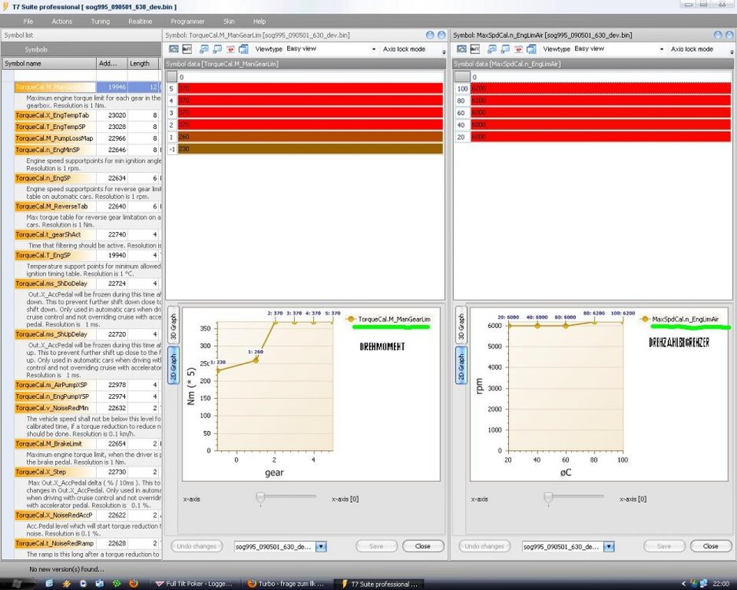Click the stacked-windows icon in MaxSpdCal.n_EngLimAir toolbar

[x=532, y=49]
